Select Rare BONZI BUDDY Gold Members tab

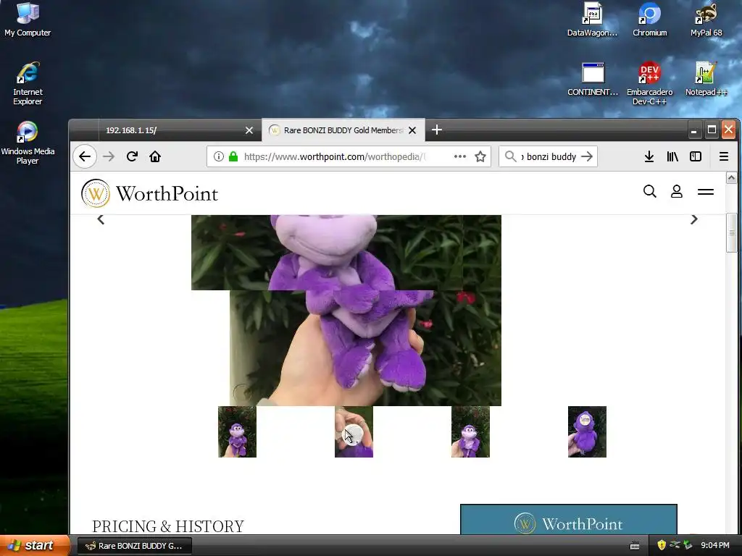[343, 130]
